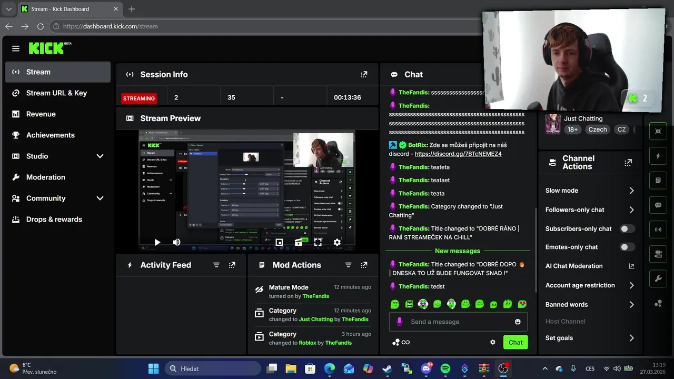674x379 pixels.
Task: Click the lightning bolt icon in right rail
Action: click(x=658, y=156)
